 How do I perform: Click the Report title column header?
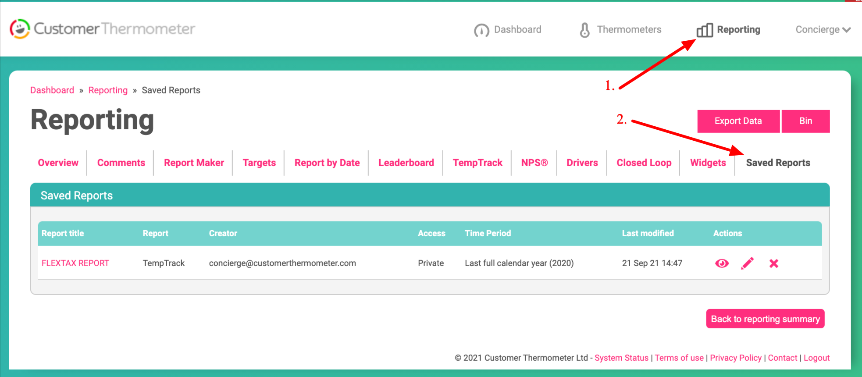pyautogui.click(x=63, y=233)
